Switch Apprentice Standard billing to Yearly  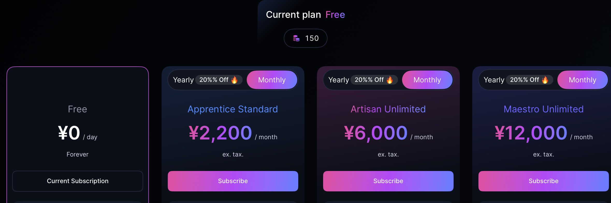183,80
